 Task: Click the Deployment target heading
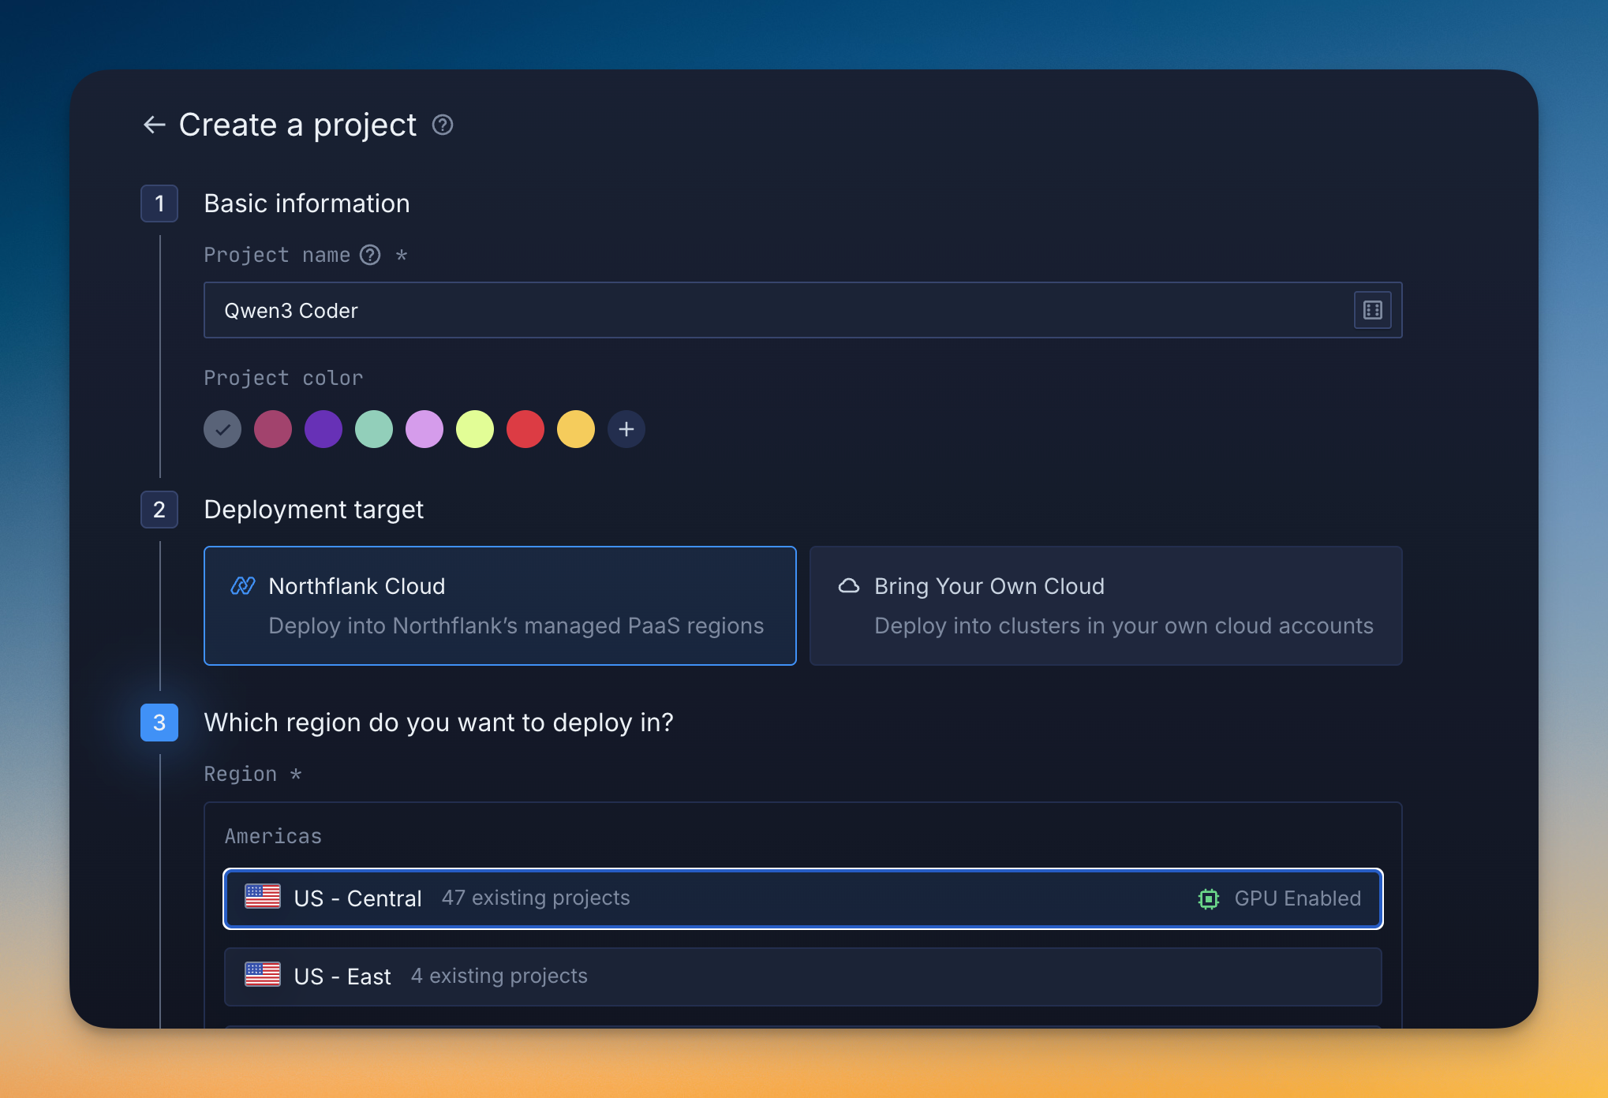tap(314, 510)
